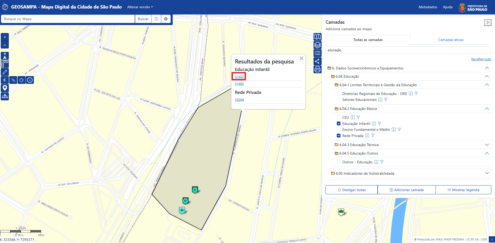Click Mostrar legenda button
495x243 pixels.
click(x=463, y=190)
